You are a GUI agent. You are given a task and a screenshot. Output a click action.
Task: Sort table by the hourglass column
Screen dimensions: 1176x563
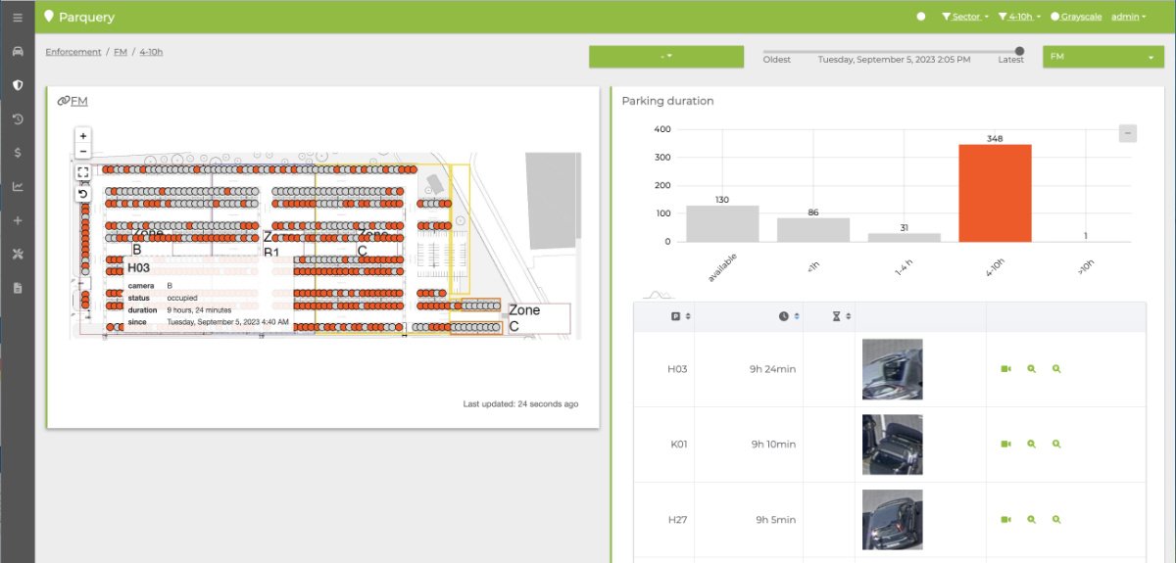click(841, 316)
